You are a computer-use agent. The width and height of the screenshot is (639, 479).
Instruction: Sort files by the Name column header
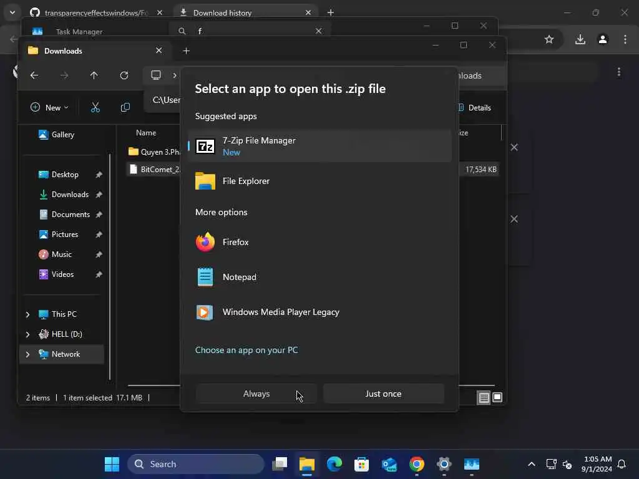[146, 133]
